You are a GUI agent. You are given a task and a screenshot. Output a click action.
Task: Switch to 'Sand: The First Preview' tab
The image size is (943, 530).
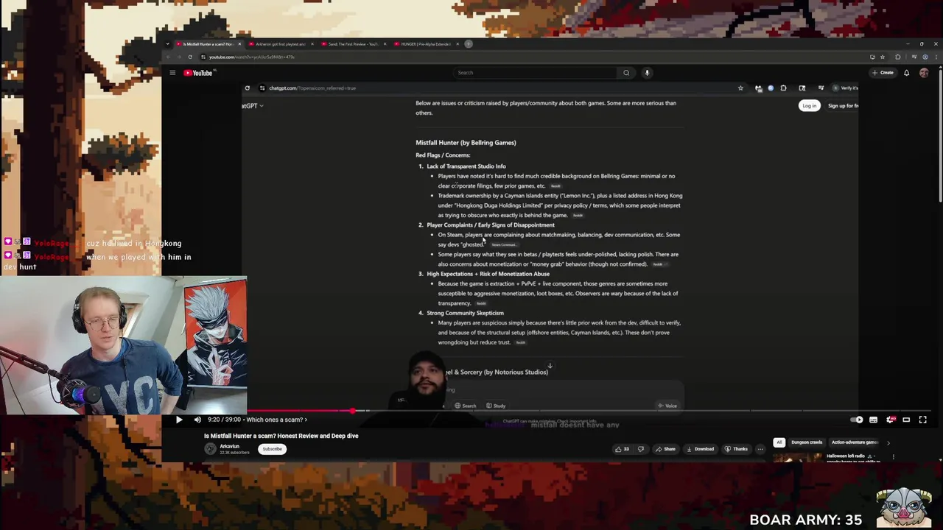352,44
